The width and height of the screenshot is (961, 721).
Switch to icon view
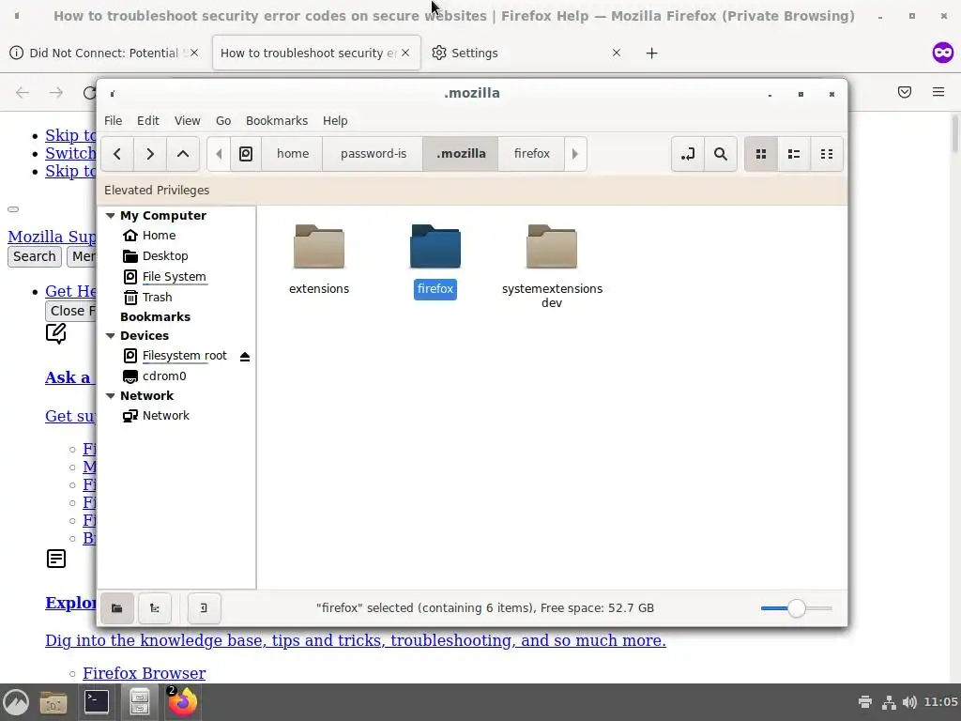pos(760,154)
